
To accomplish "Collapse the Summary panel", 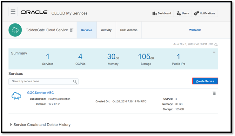I will pyautogui.click(x=214, y=52).
